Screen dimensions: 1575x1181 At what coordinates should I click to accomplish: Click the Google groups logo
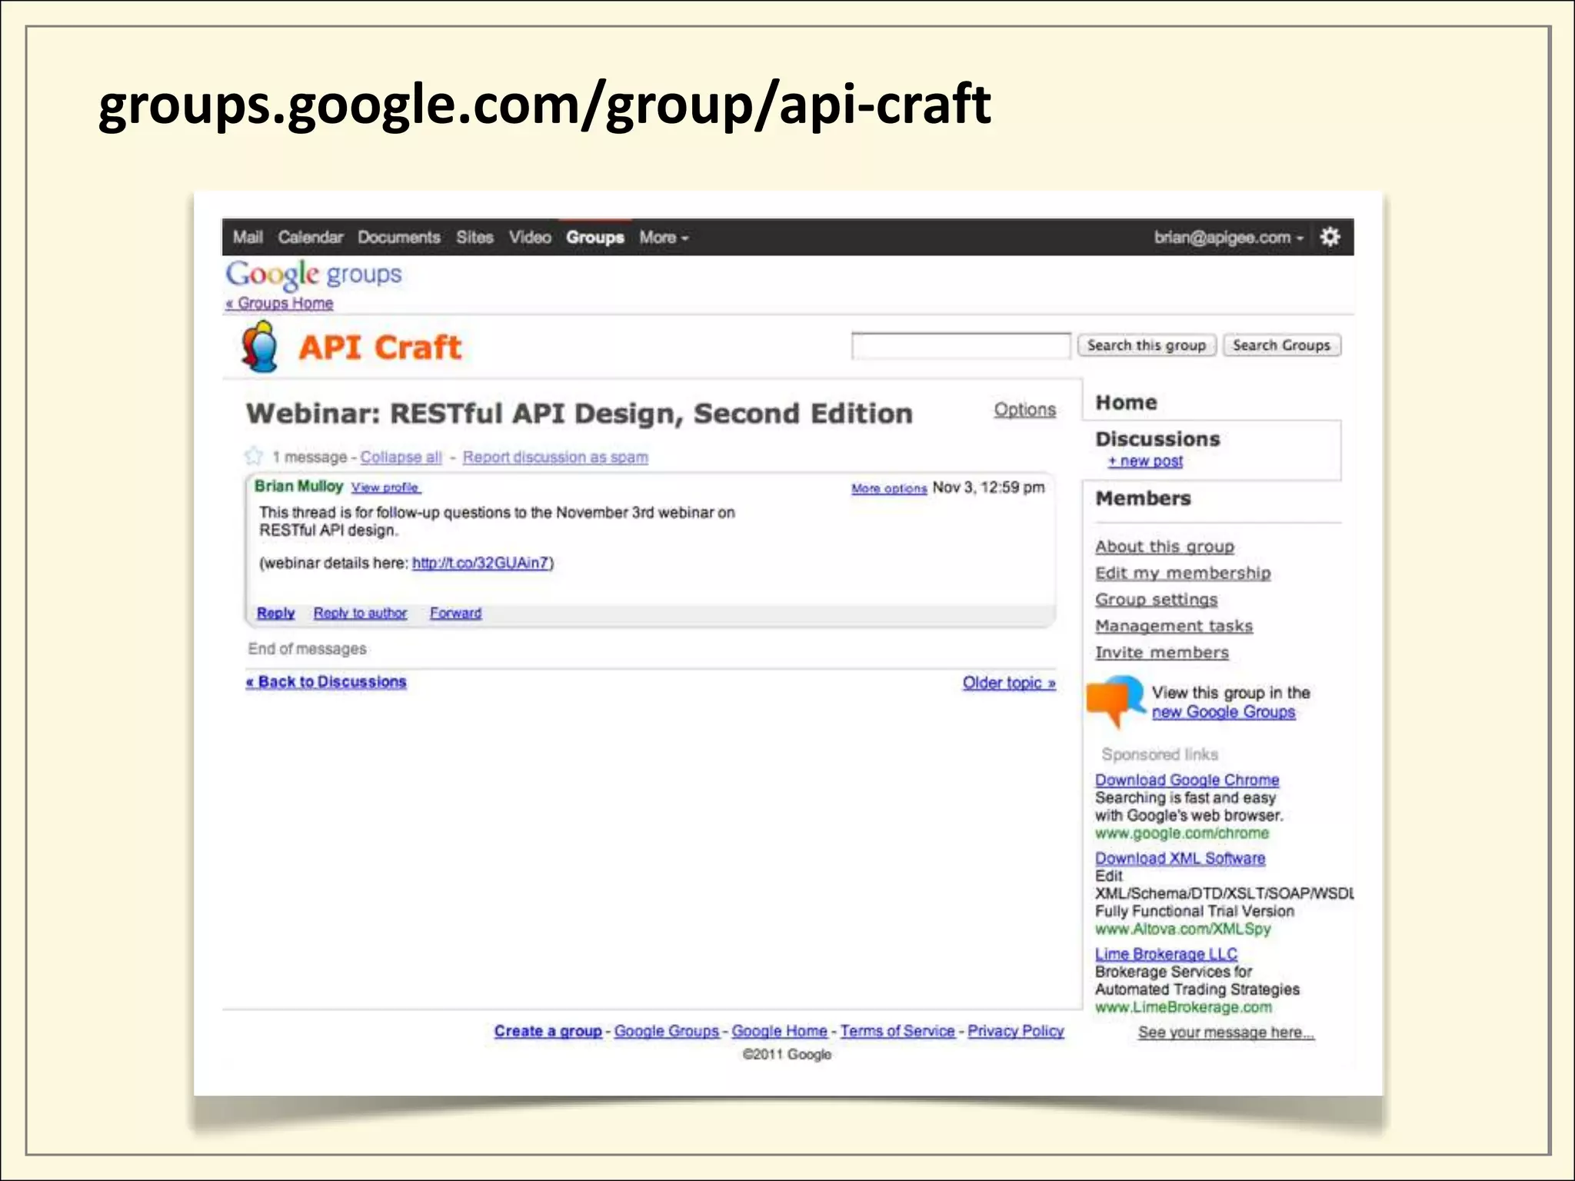tap(314, 274)
